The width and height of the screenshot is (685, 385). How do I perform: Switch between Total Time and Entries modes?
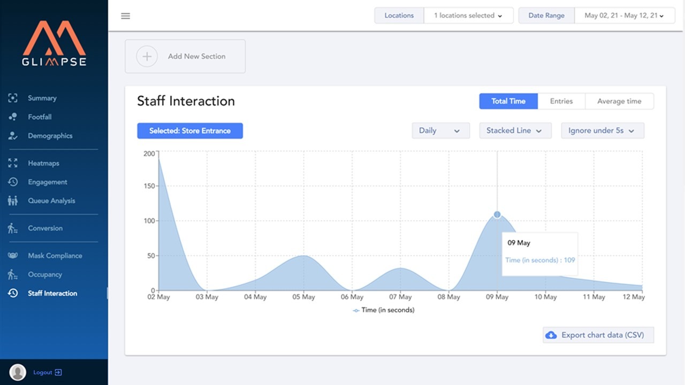click(561, 101)
